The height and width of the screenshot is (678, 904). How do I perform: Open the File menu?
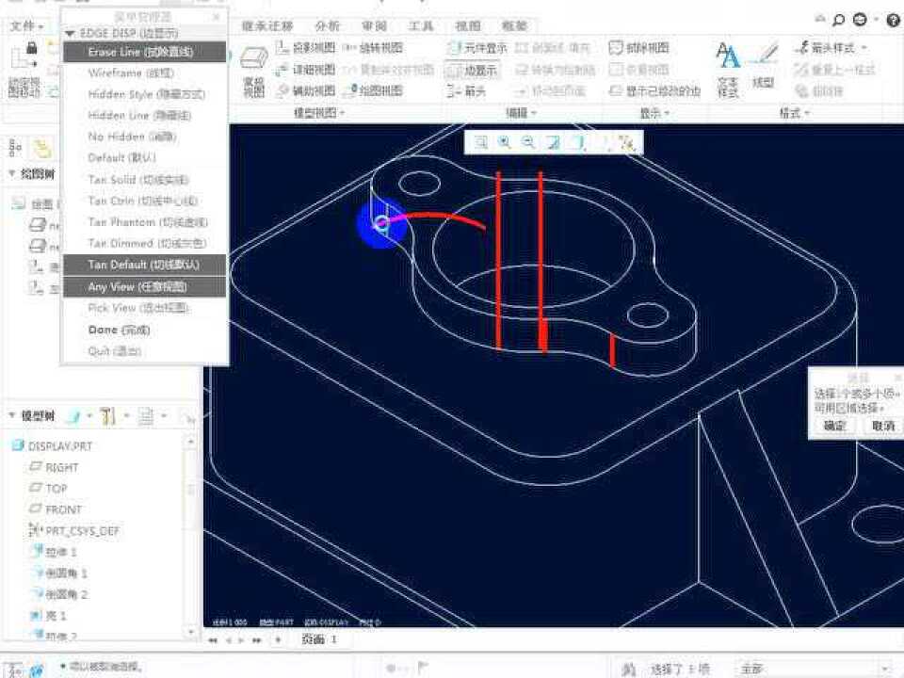pos(25,26)
